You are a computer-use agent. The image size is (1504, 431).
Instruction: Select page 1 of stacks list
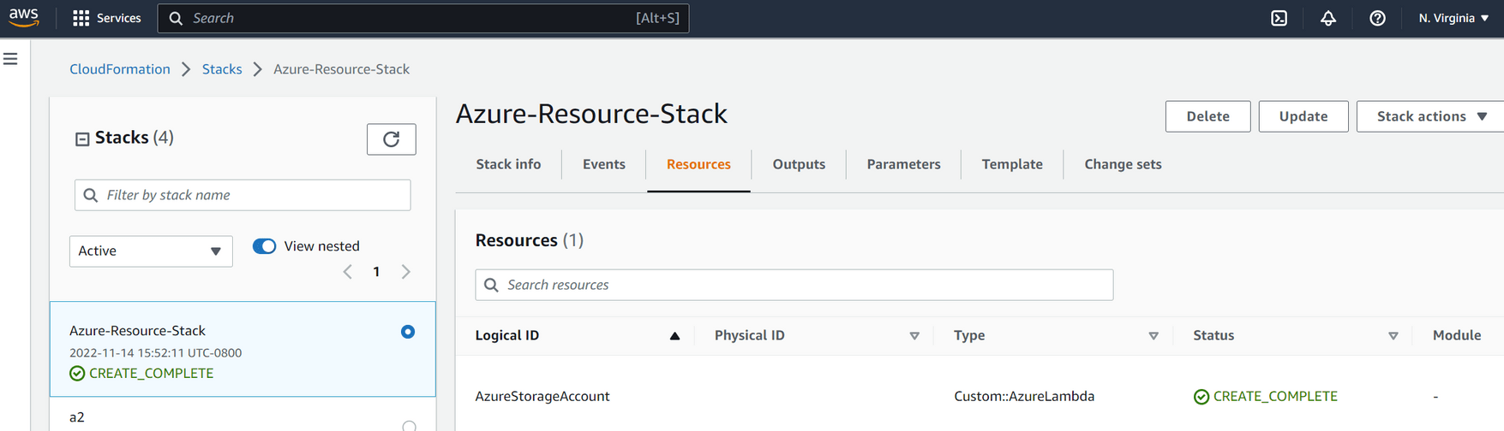[376, 272]
